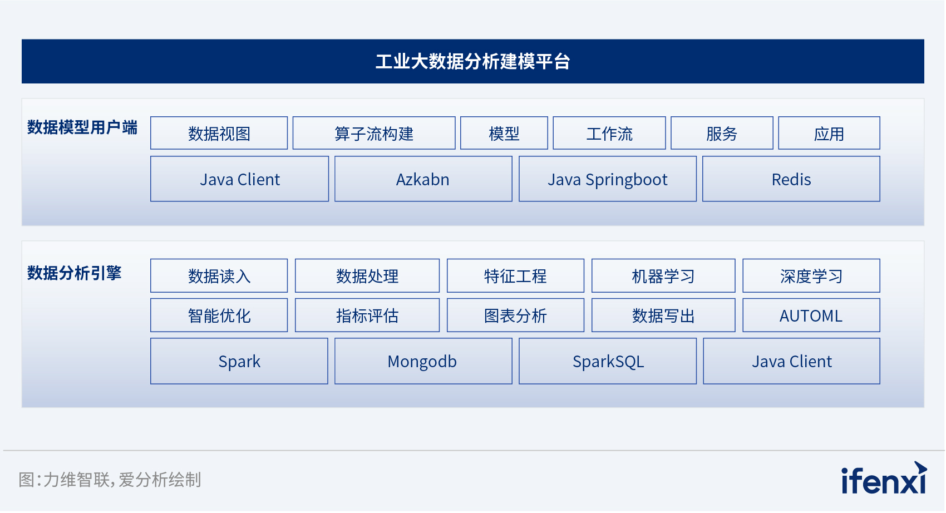The image size is (946, 513).
Task: Click the 工业大数据分析建模平台 title banner
Action: pyautogui.click(x=472, y=61)
